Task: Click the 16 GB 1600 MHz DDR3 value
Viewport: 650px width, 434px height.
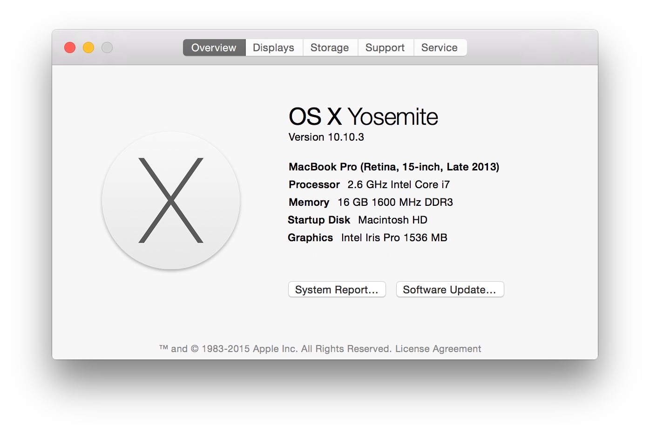Action: pyautogui.click(x=395, y=202)
